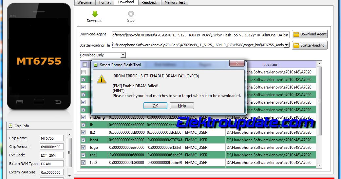The height and width of the screenshot is (179, 341).
Task: Select the Download tab
Action: (x=126, y=2)
